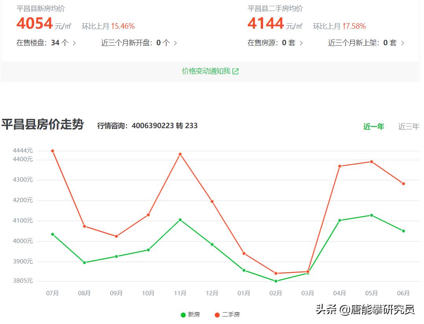Click the 4054 new home average price
Image resolution: width=424 pixels, height=324 pixels.
pyautogui.click(x=34, y=23)
